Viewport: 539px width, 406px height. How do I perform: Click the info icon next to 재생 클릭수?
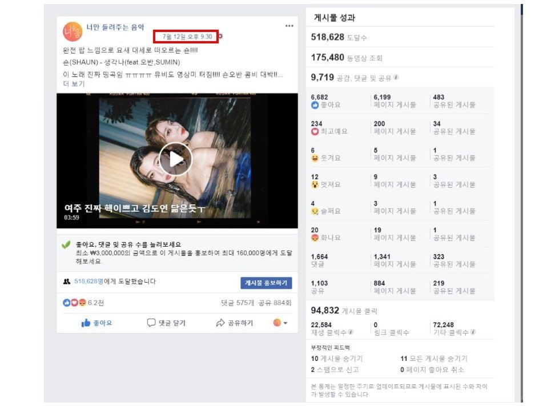click(x=350, y=332)
